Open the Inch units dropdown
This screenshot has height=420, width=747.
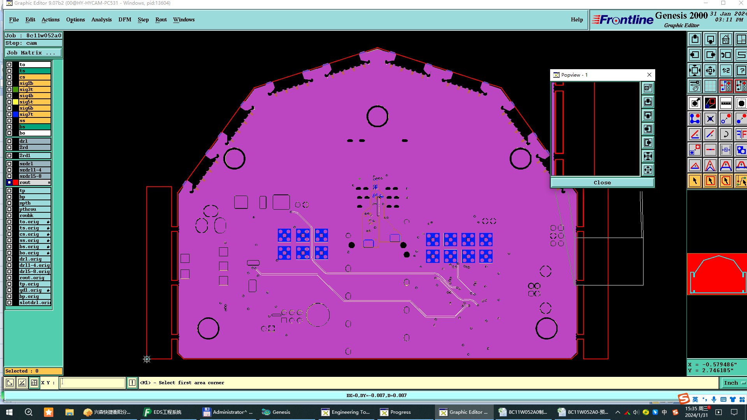point(734,383)
